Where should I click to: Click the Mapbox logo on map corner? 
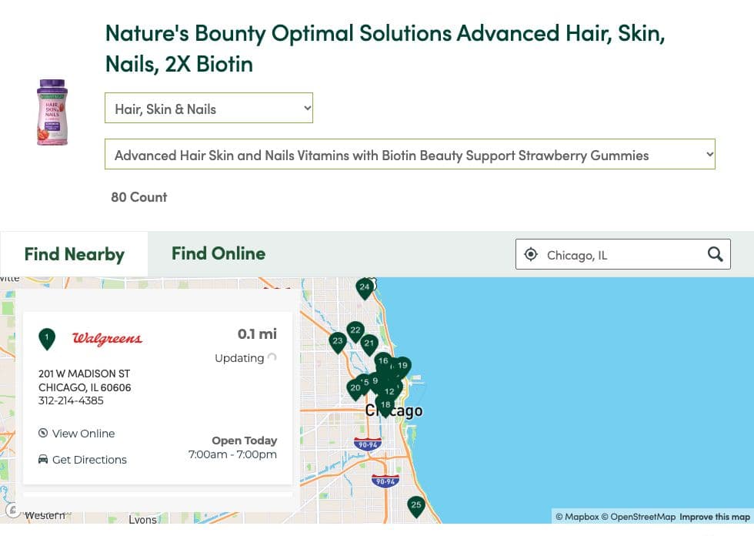click(13, 510)
